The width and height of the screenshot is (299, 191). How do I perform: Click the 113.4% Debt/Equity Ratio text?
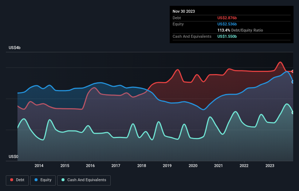click(x=240, y=30)
